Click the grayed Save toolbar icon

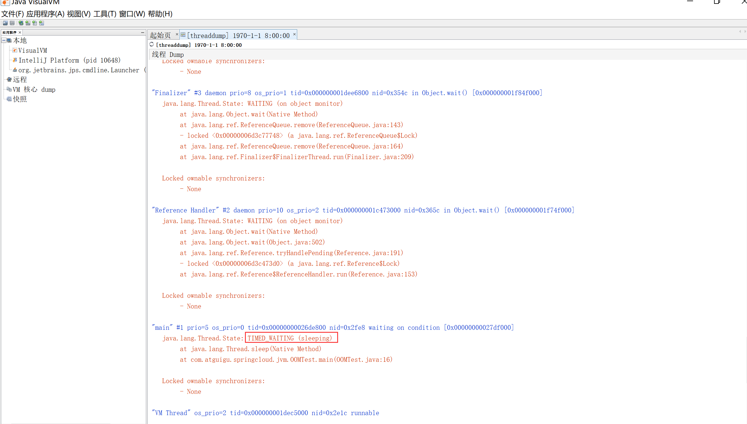point(12,23)
